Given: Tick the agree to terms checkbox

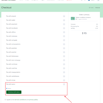Looking at the screenshot, I should [5, 100].
